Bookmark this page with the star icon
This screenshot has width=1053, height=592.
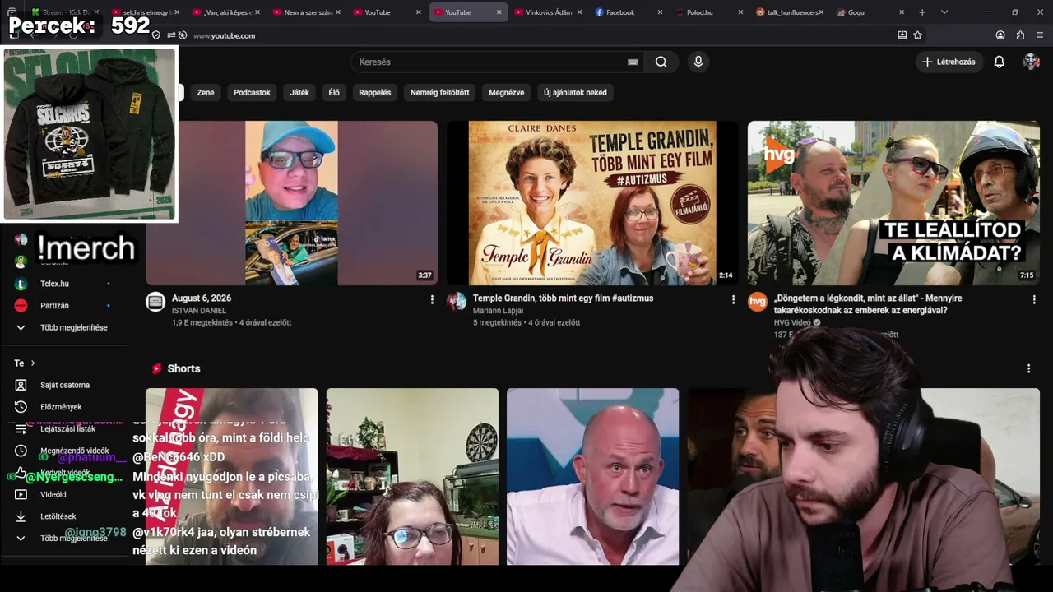click(x=918, y=35)
